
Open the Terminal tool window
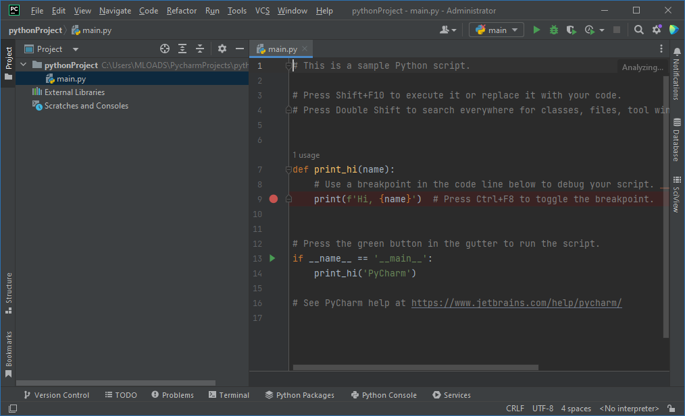(x=229, y=395)
